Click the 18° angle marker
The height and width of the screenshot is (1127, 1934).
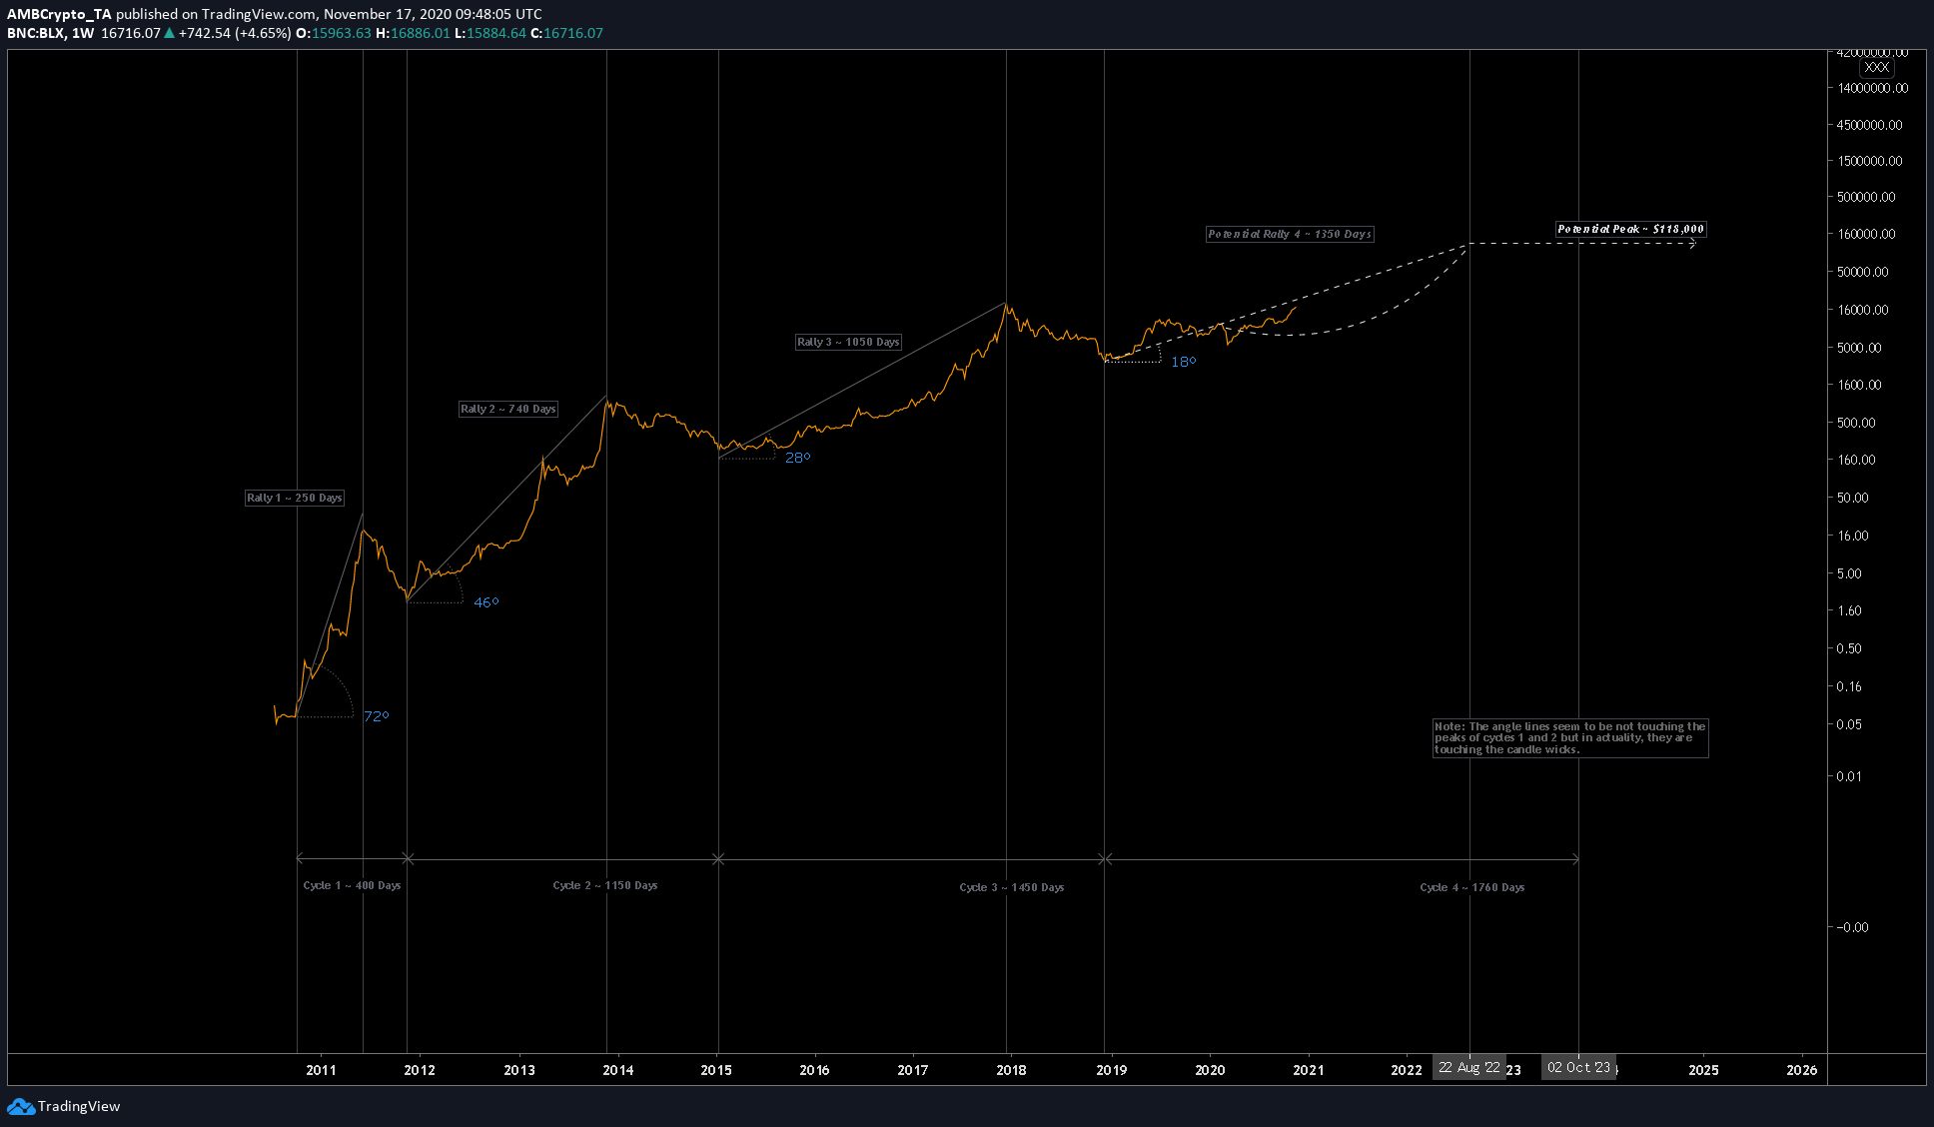tap(1183, 362)
